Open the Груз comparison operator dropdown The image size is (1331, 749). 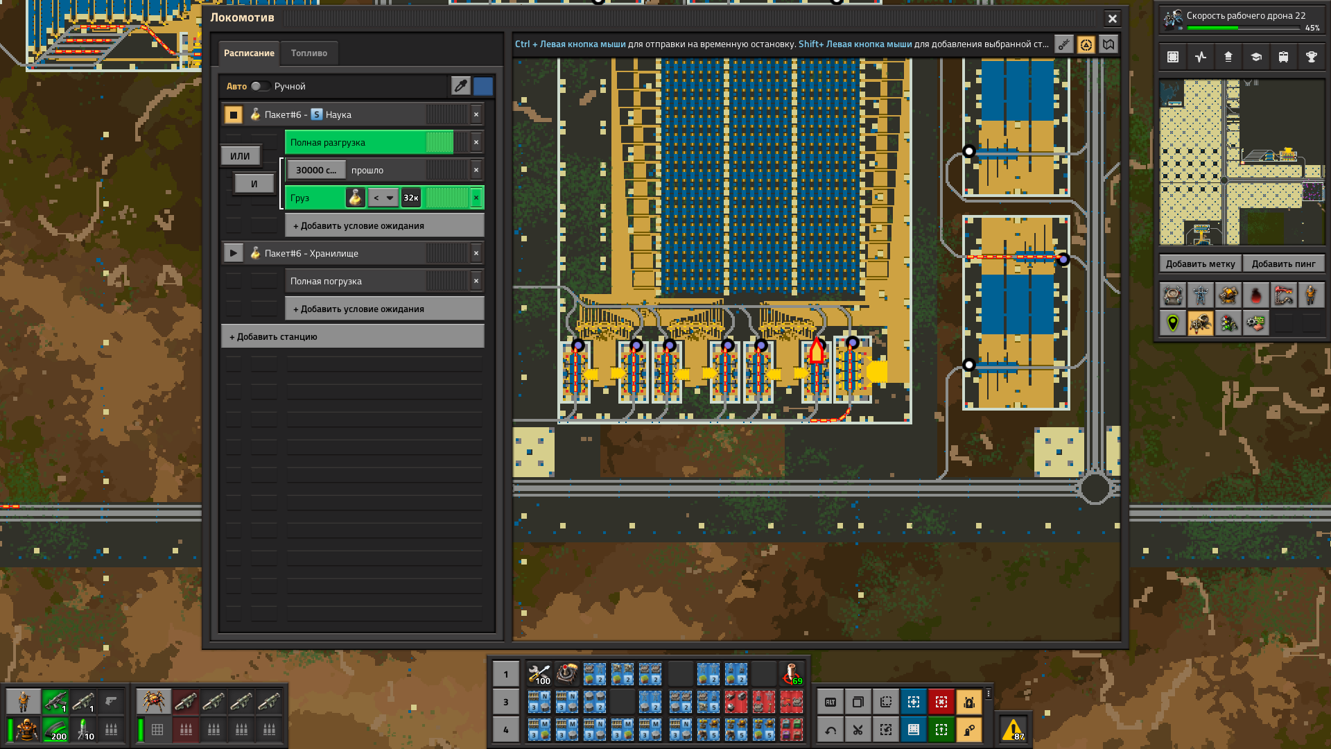383,198
